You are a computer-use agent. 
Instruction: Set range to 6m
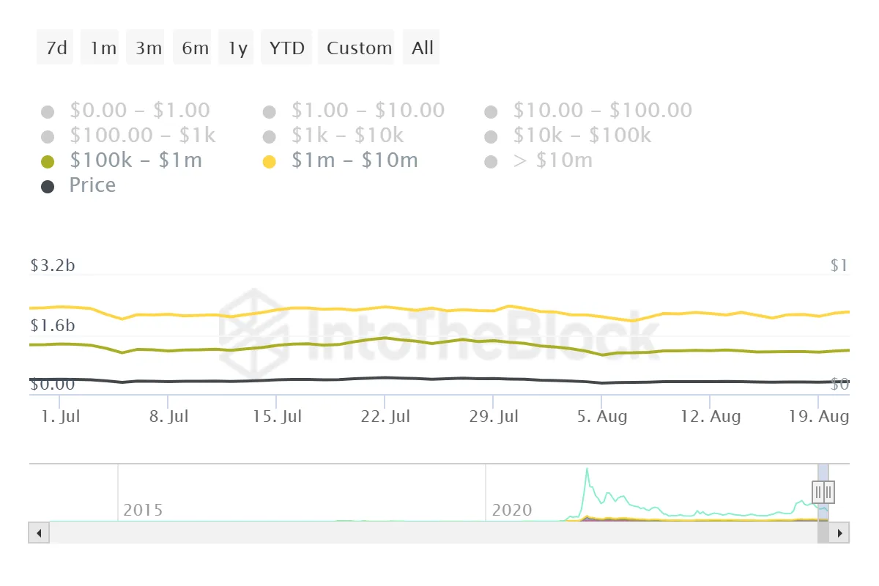click(x=195, y=48)
